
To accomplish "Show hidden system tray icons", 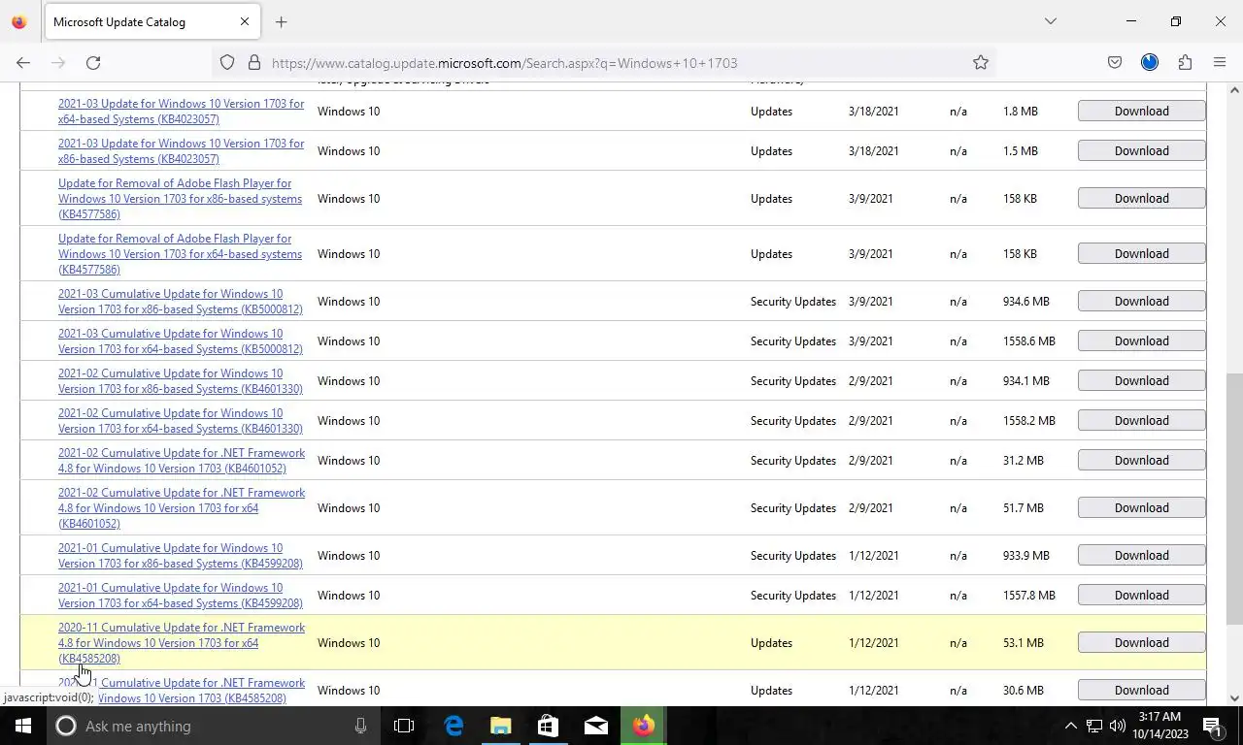I will [x=1070, y=726].
